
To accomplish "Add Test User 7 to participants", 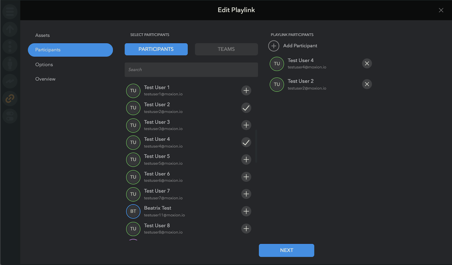I will coord(246,194).
